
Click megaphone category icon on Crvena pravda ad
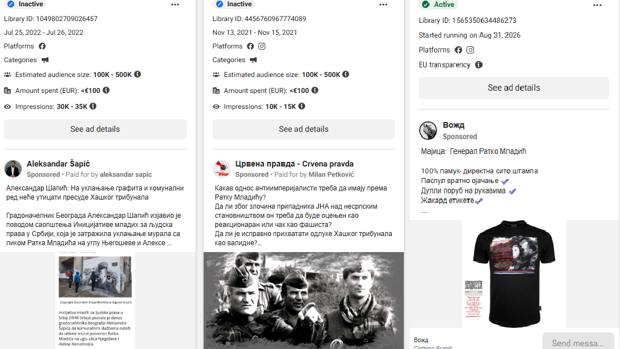[x=253, y=60]
